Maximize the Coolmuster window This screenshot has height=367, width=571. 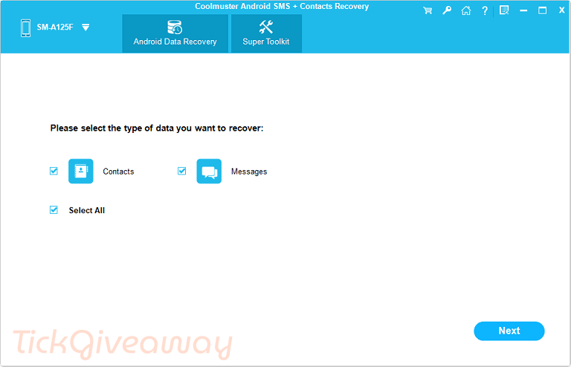(x=543, y=10)
